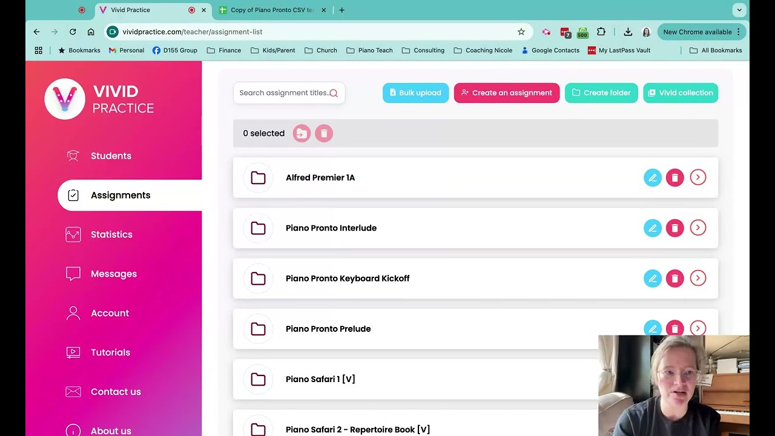The width and height of the screenshot is (775, 436).
Task: Click the Bulk upload button
Action: pos(415,93)
